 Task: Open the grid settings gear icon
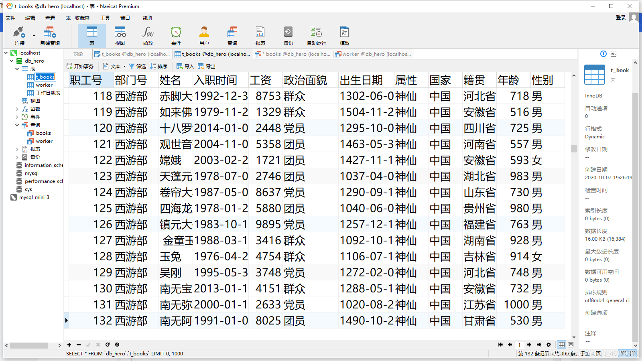549,345
